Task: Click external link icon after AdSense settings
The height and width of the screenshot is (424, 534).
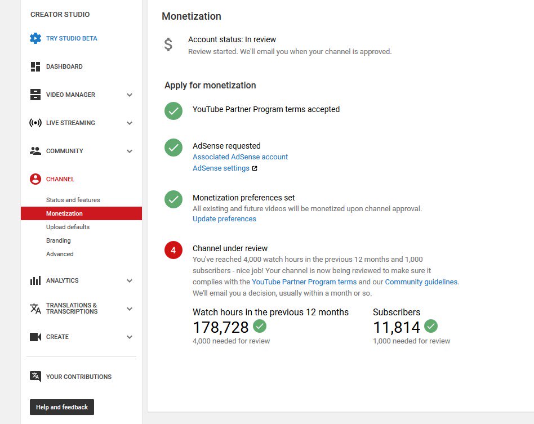Action: click(255, 168)
